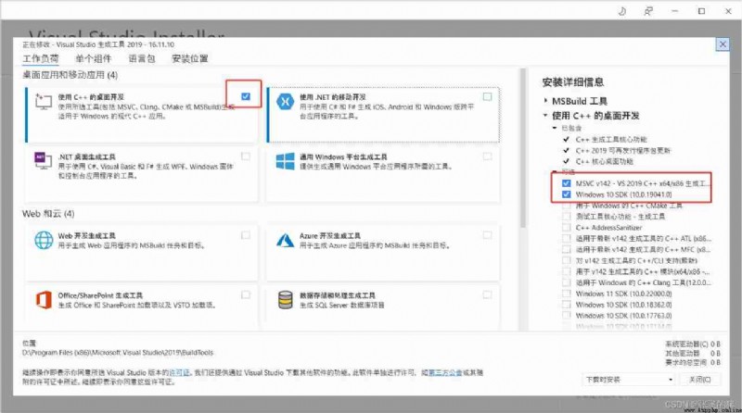Check C++ AddressSanitizer component

pyautogui.click(x=566, y=227)
